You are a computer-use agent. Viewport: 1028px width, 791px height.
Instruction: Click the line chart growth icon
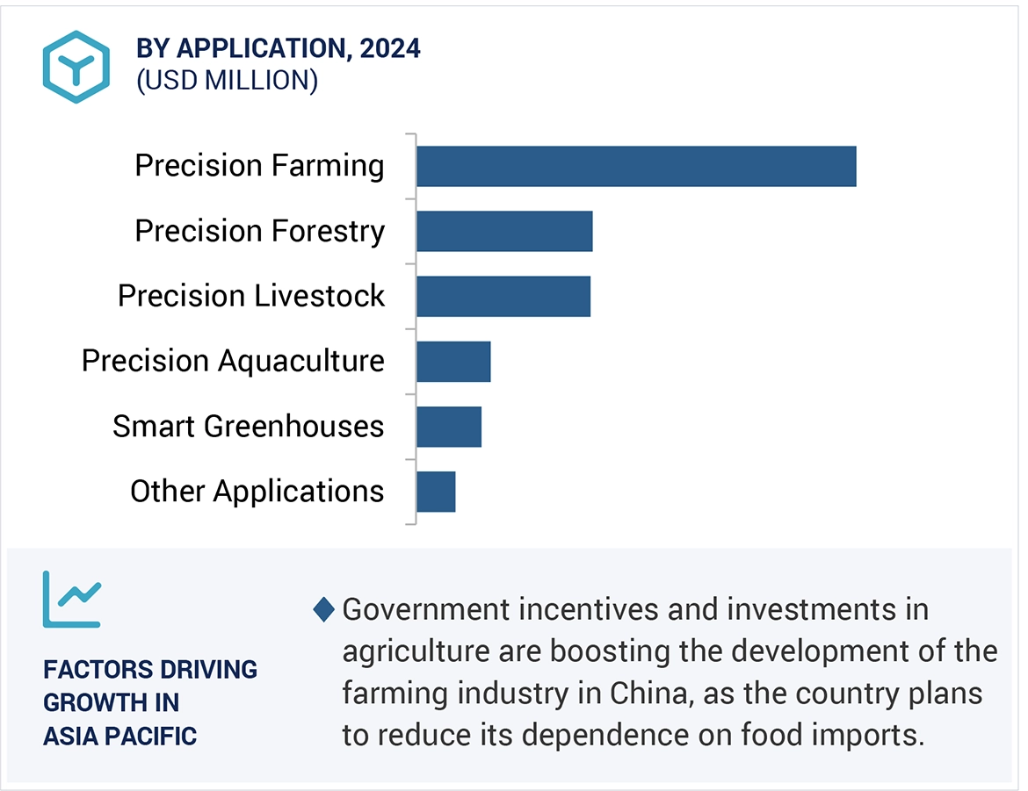[72, 599]
